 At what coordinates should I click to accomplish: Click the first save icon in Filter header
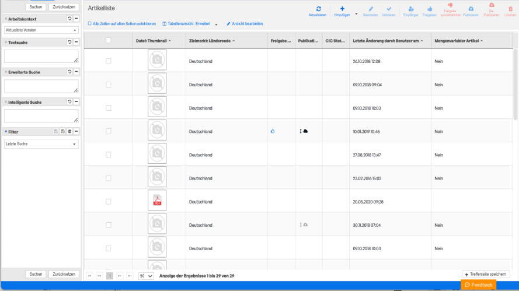coord(55,132)
